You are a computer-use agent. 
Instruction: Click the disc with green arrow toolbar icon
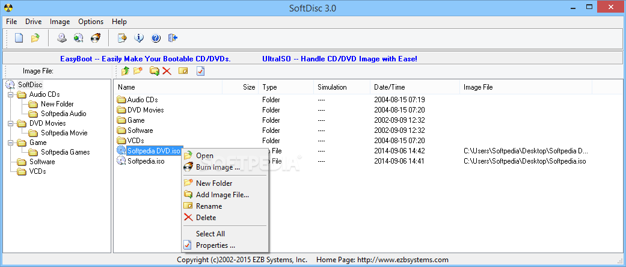[78, 38]
